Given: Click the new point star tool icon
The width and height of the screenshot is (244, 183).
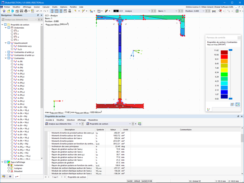Looking at the screenshot, I should tap(75, 11).
